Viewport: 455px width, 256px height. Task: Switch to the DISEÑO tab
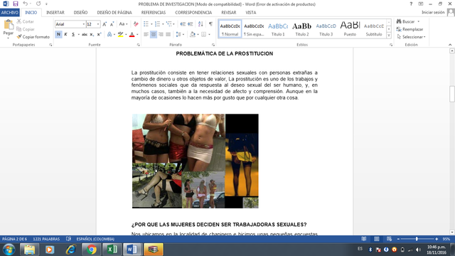tap(80, 13)
